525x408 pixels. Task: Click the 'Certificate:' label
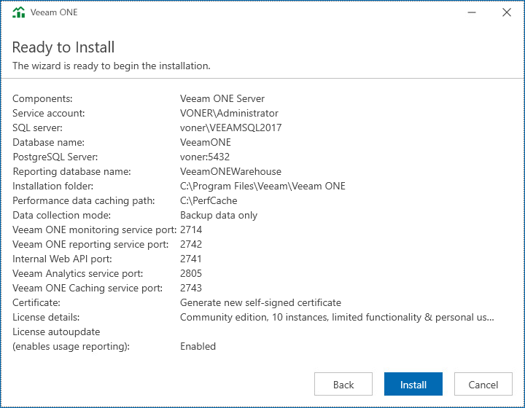36,302
